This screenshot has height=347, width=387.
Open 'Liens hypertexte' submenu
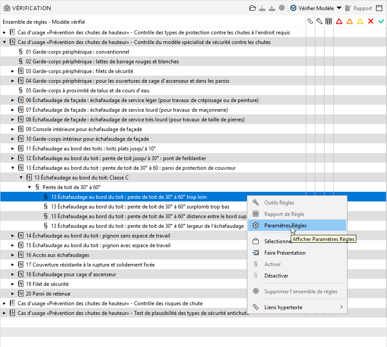pos(297,307)
